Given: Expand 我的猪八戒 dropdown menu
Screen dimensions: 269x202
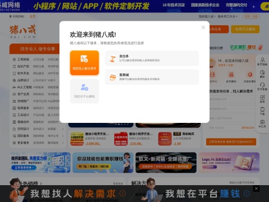Looking at the screenshot, I should [x=207, y=16].
